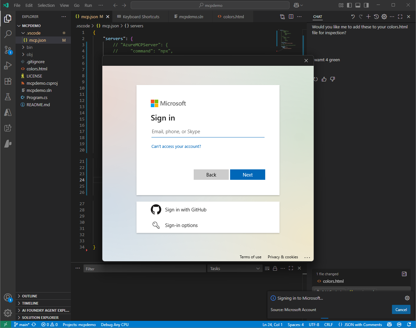Click the Email, phone, or Skype field
The image size is (416, 328).
pyautogui.click(x=208, y=132)
